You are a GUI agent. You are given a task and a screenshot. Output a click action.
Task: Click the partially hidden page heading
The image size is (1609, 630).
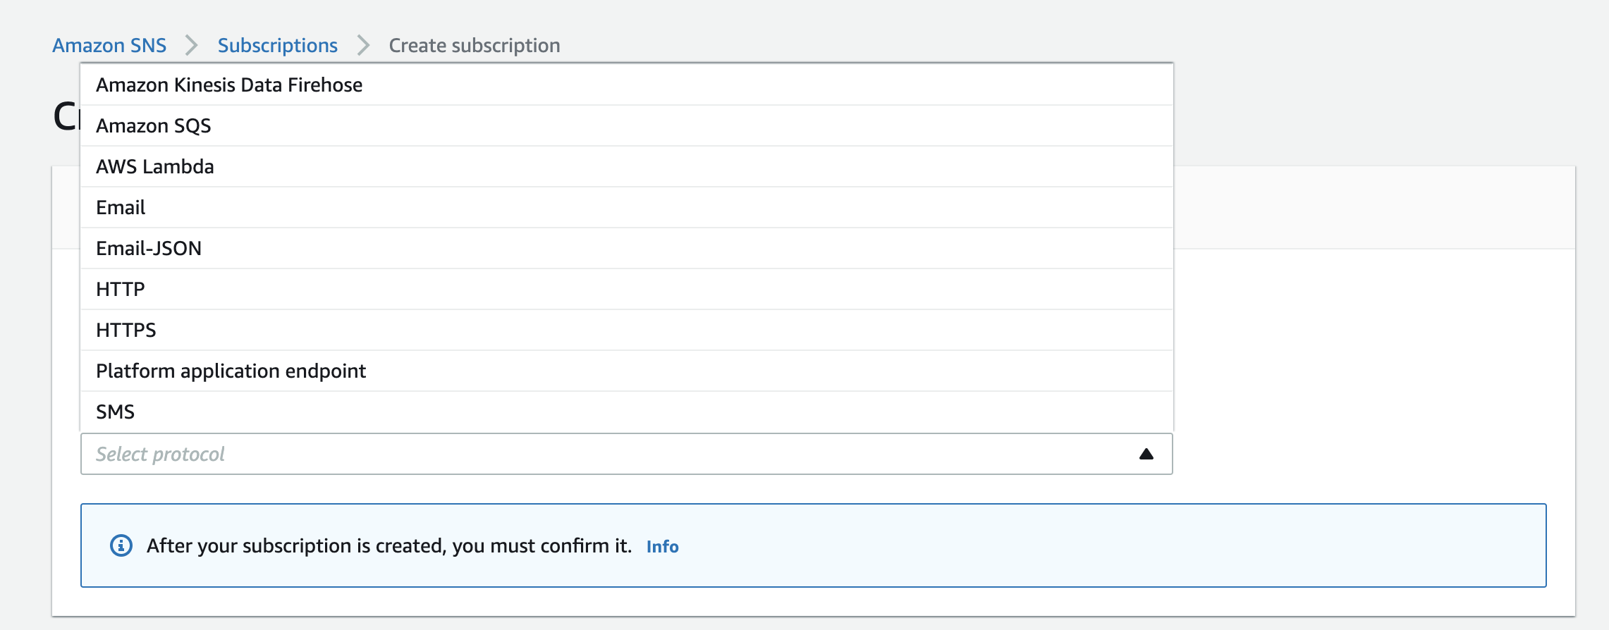pos(66,117)
